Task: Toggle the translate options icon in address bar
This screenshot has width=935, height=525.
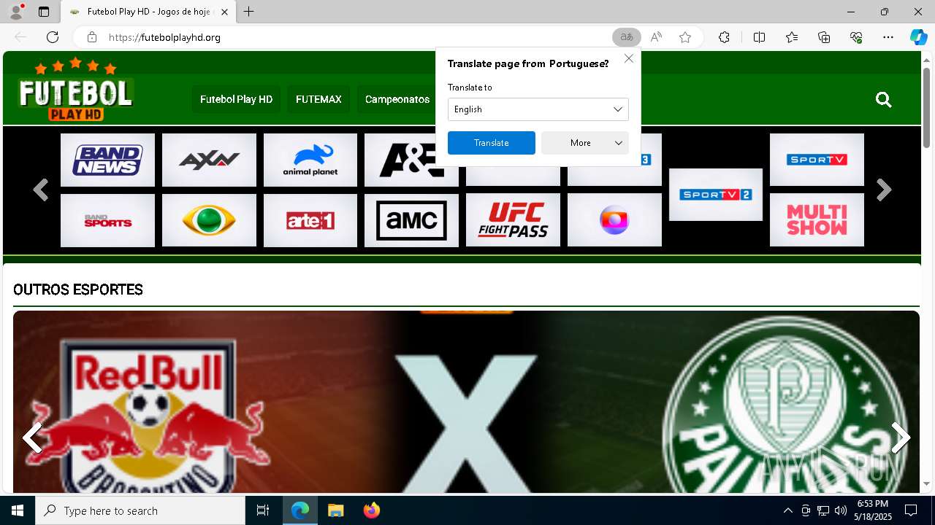Action: pos(626,37)
